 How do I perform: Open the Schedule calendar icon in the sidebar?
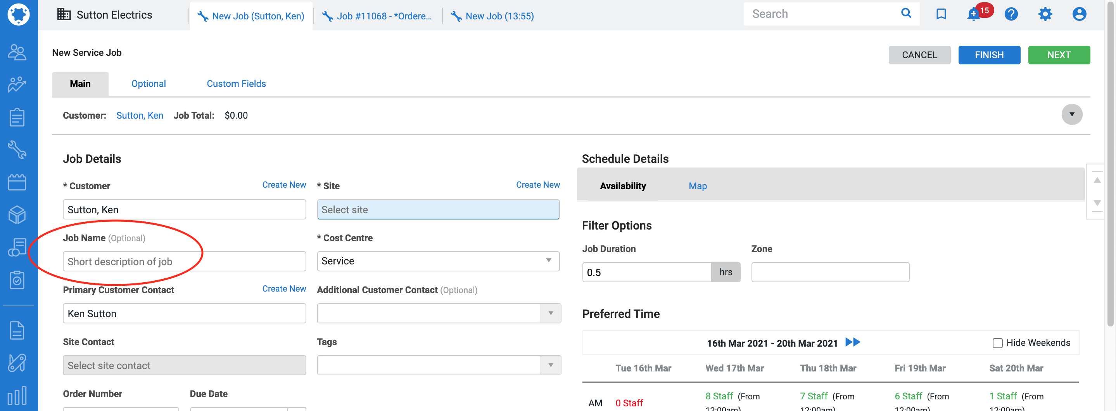(x=17, y=182)
